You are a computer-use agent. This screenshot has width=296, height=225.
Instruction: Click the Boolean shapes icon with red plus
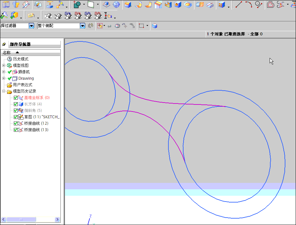click(77, 4)
